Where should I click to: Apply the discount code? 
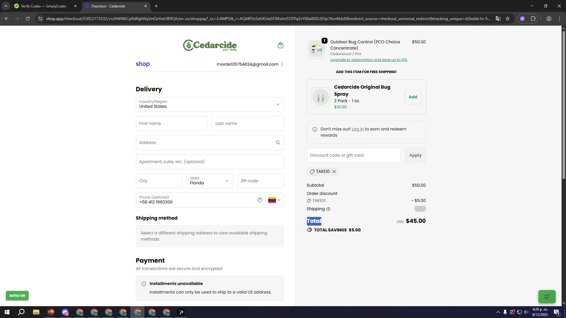point(415,155)
